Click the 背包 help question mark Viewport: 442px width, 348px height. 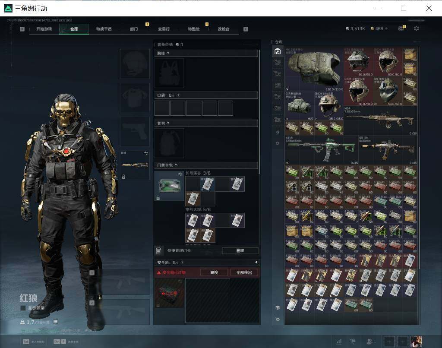tap(168, 123)
